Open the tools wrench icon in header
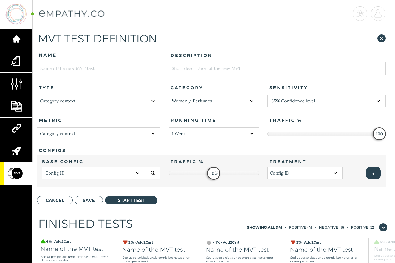 click(x=360, y=14)
